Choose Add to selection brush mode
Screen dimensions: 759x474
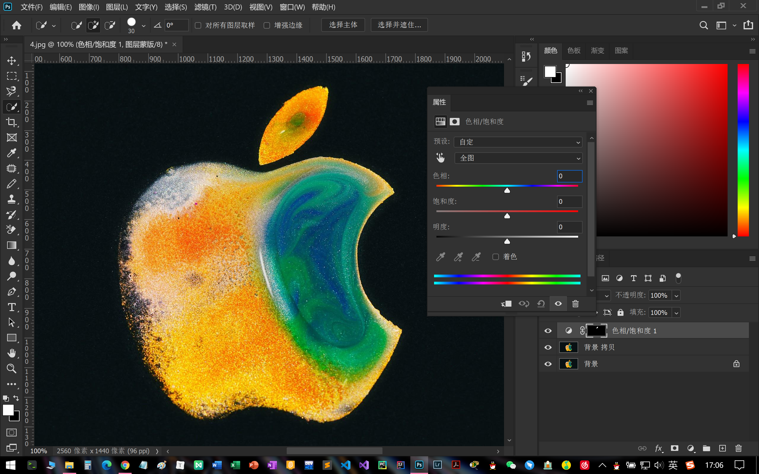(93, 25)
